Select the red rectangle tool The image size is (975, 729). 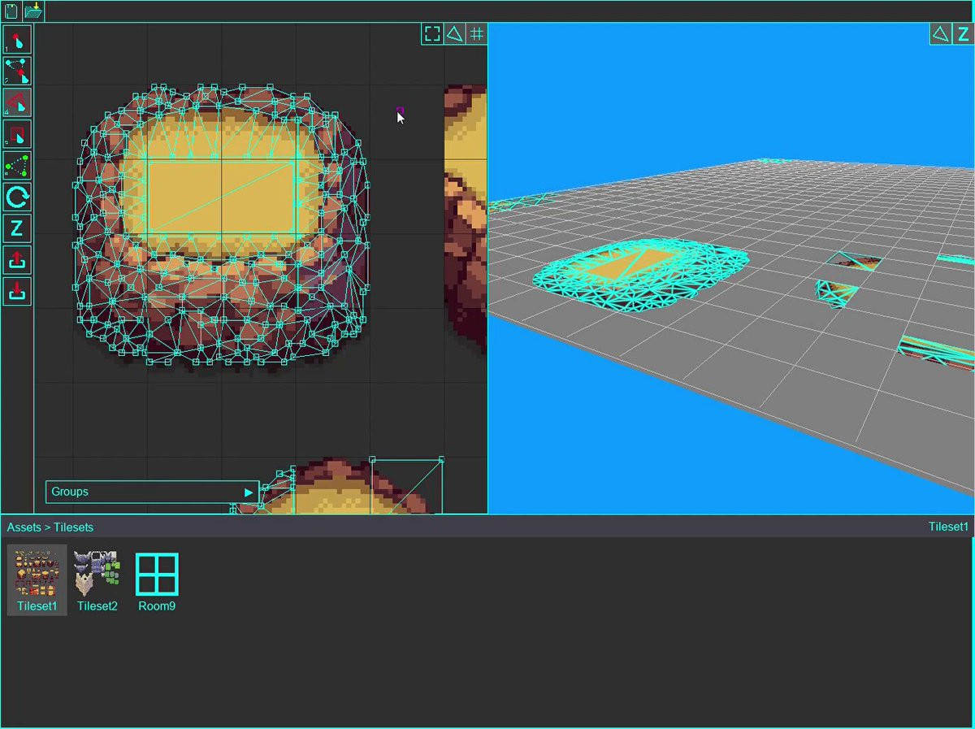(x=17, y=134)
